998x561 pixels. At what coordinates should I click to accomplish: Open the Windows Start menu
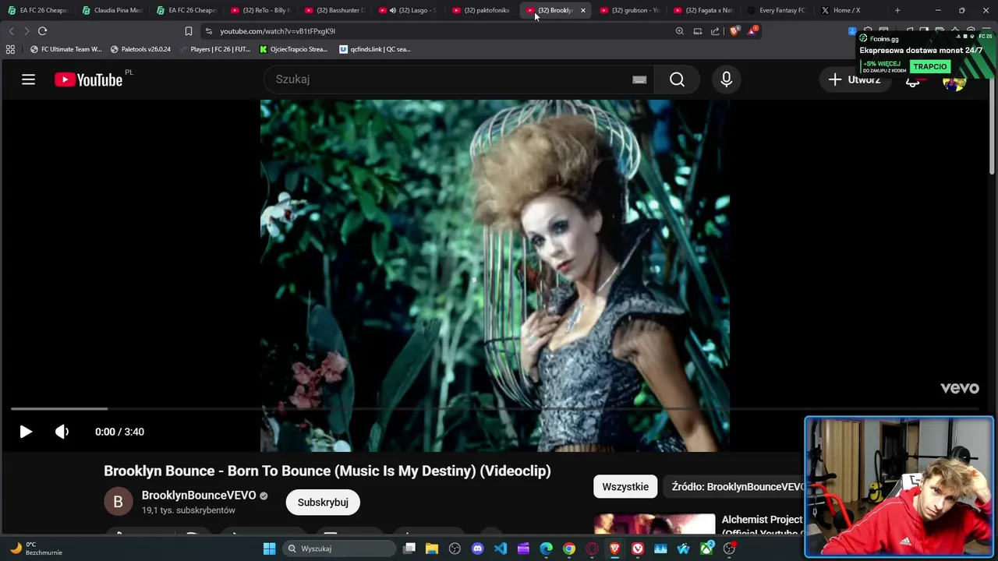(269, 549)
